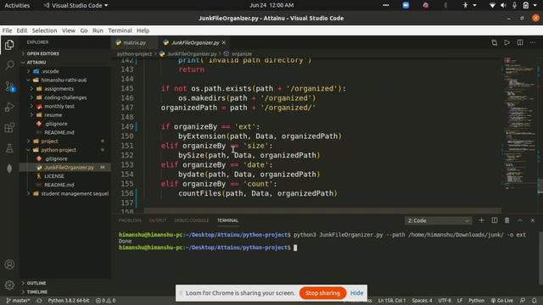Hide the Loom sharing banner
543x305 pixels.
click(356, 293)
